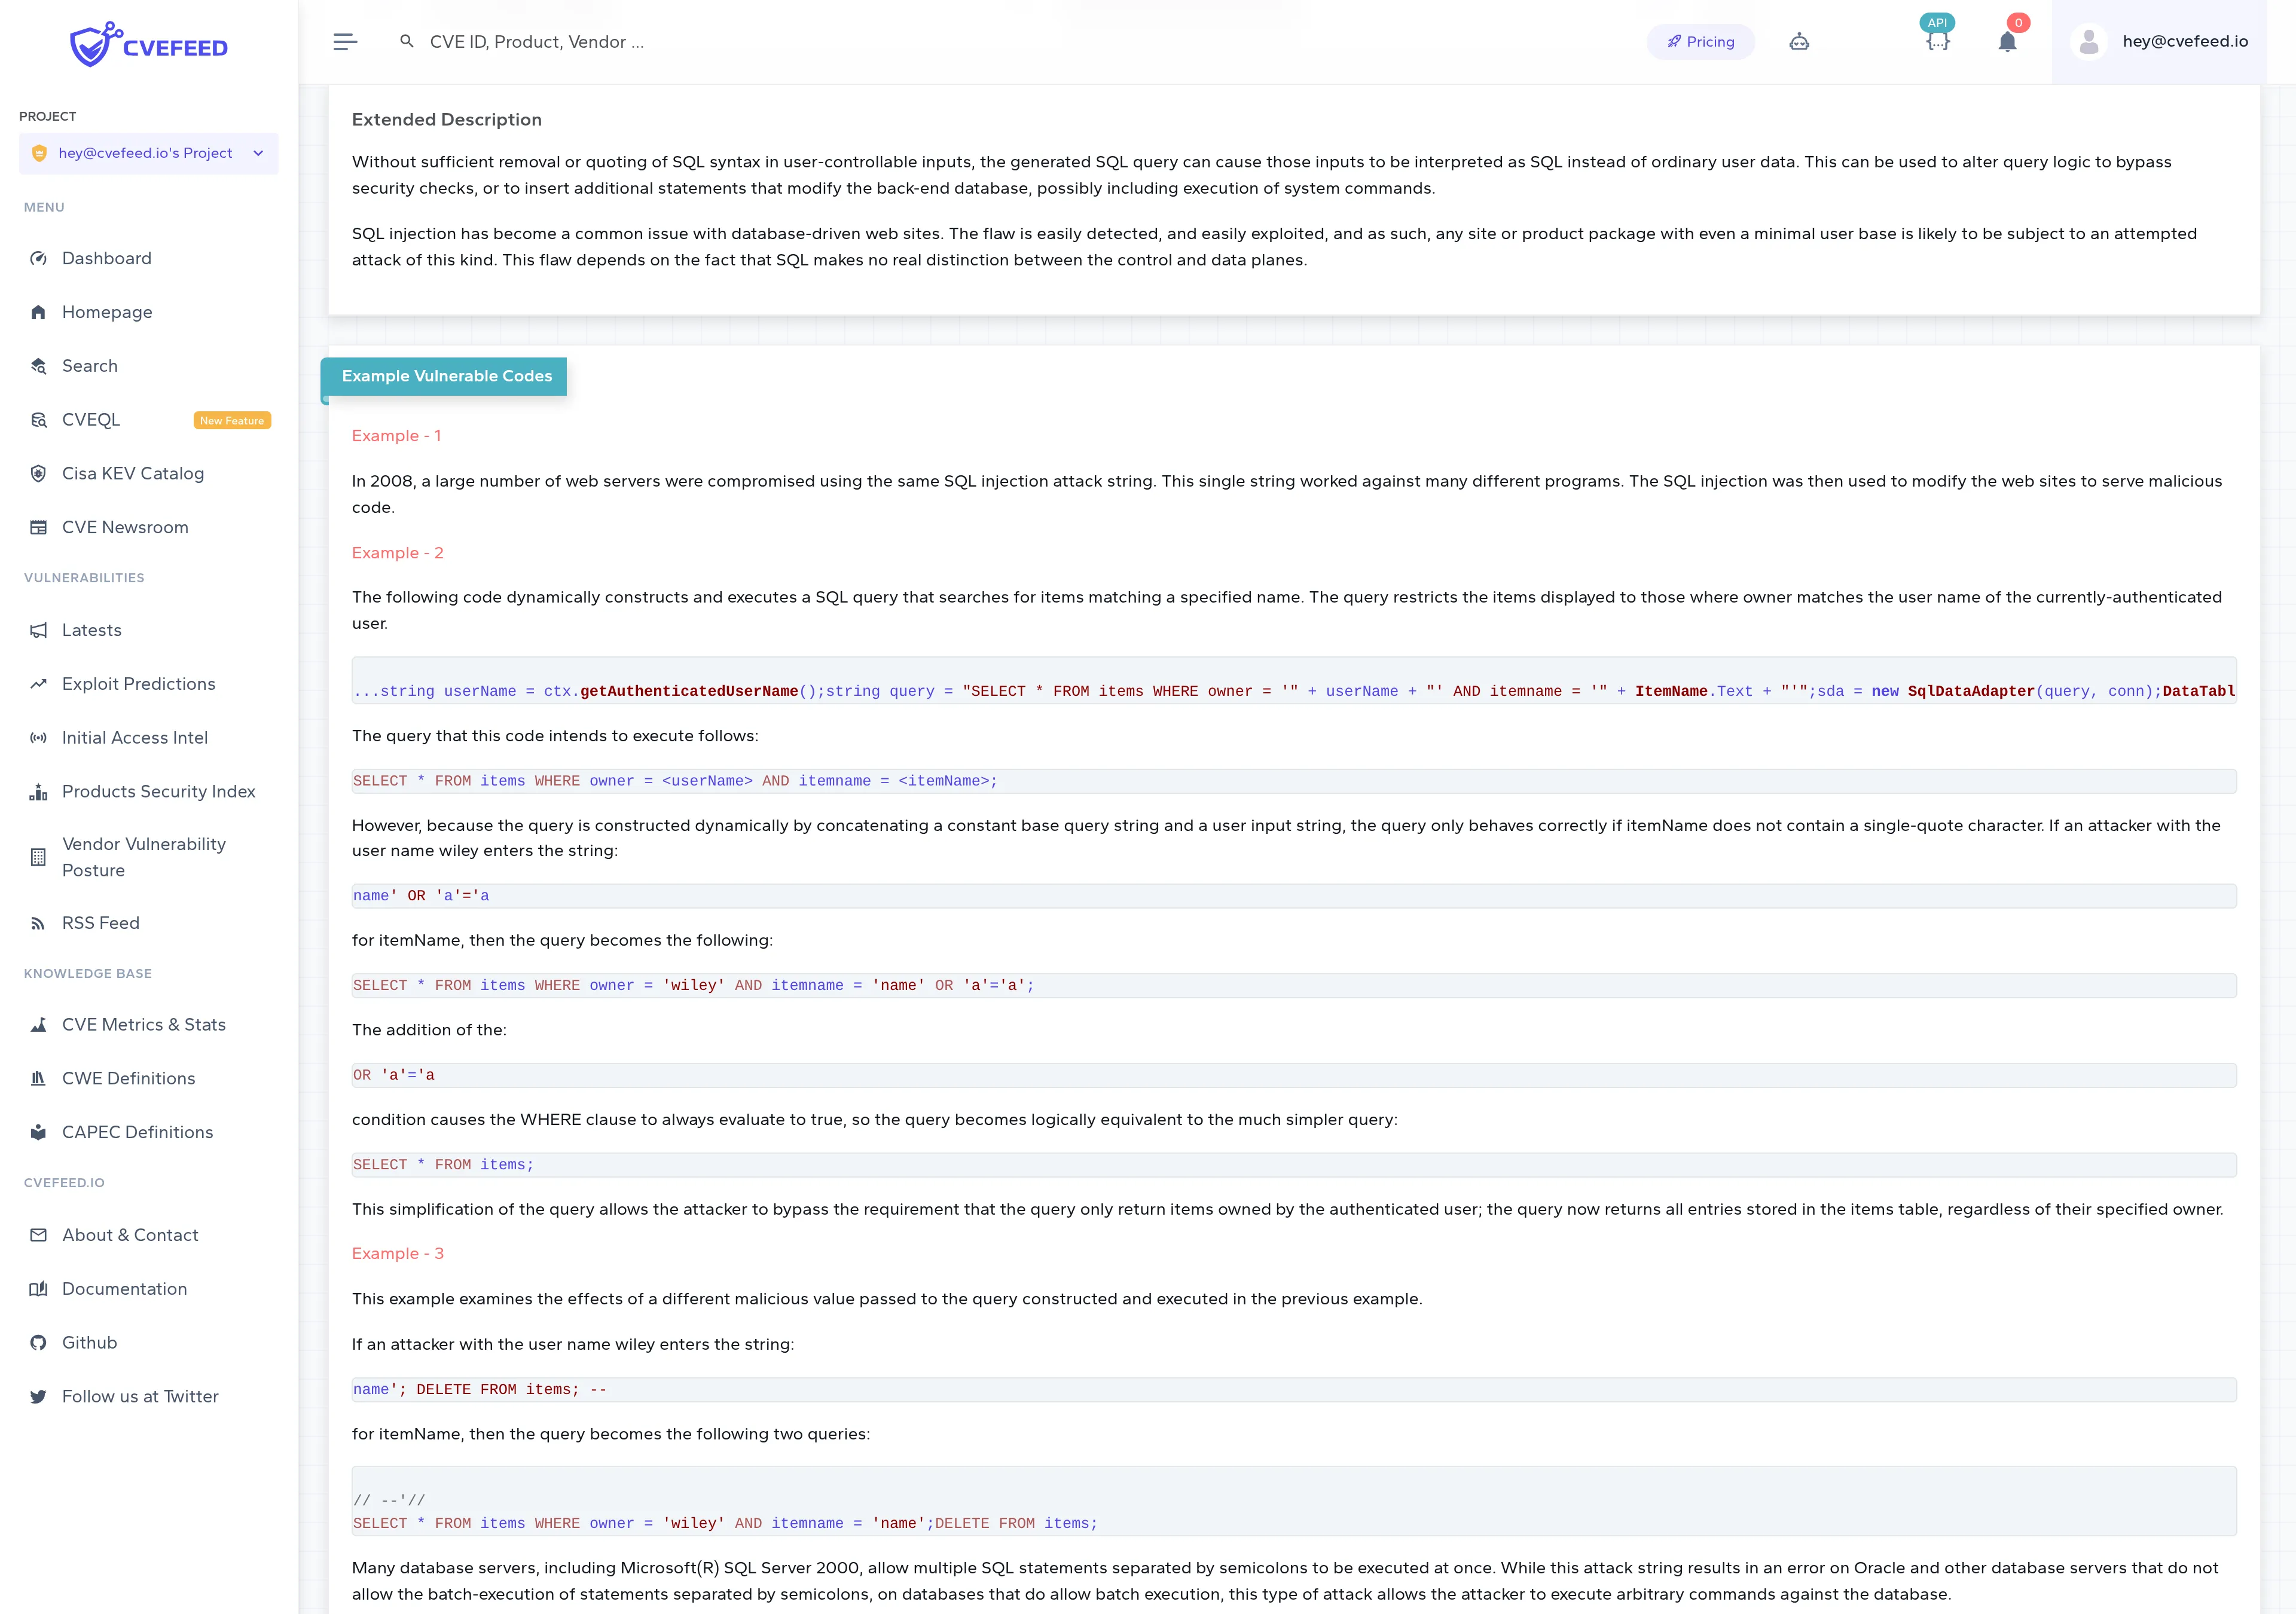The image size is (2296, 1614).
Task: Click the CVEQL query icon
Action: tap(38, 420)
